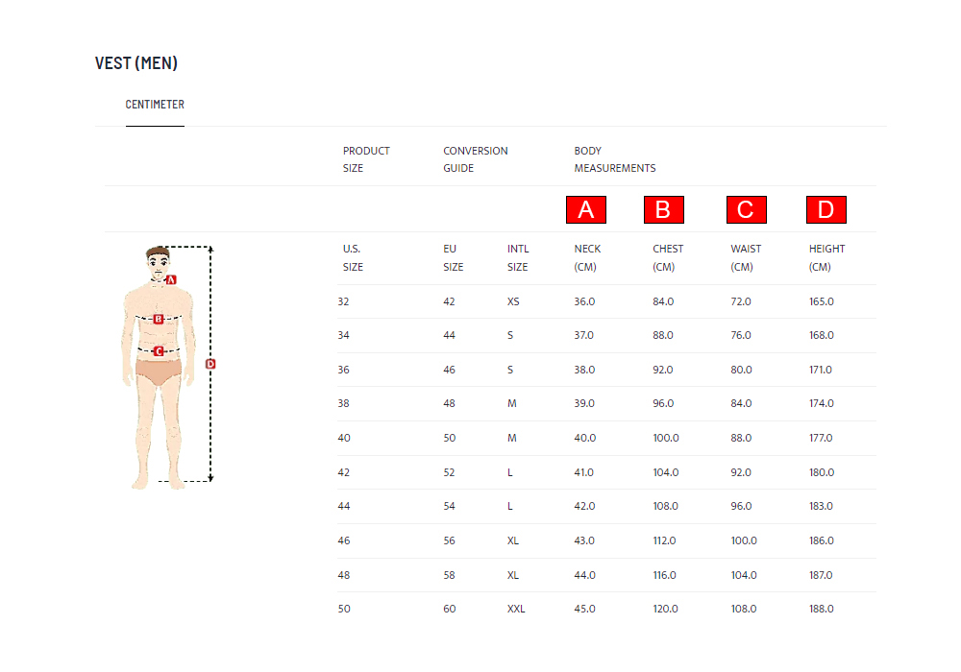This screenshot has width=961, height=672.
Task: Click height value 171.0
Action: click(820, 370)
